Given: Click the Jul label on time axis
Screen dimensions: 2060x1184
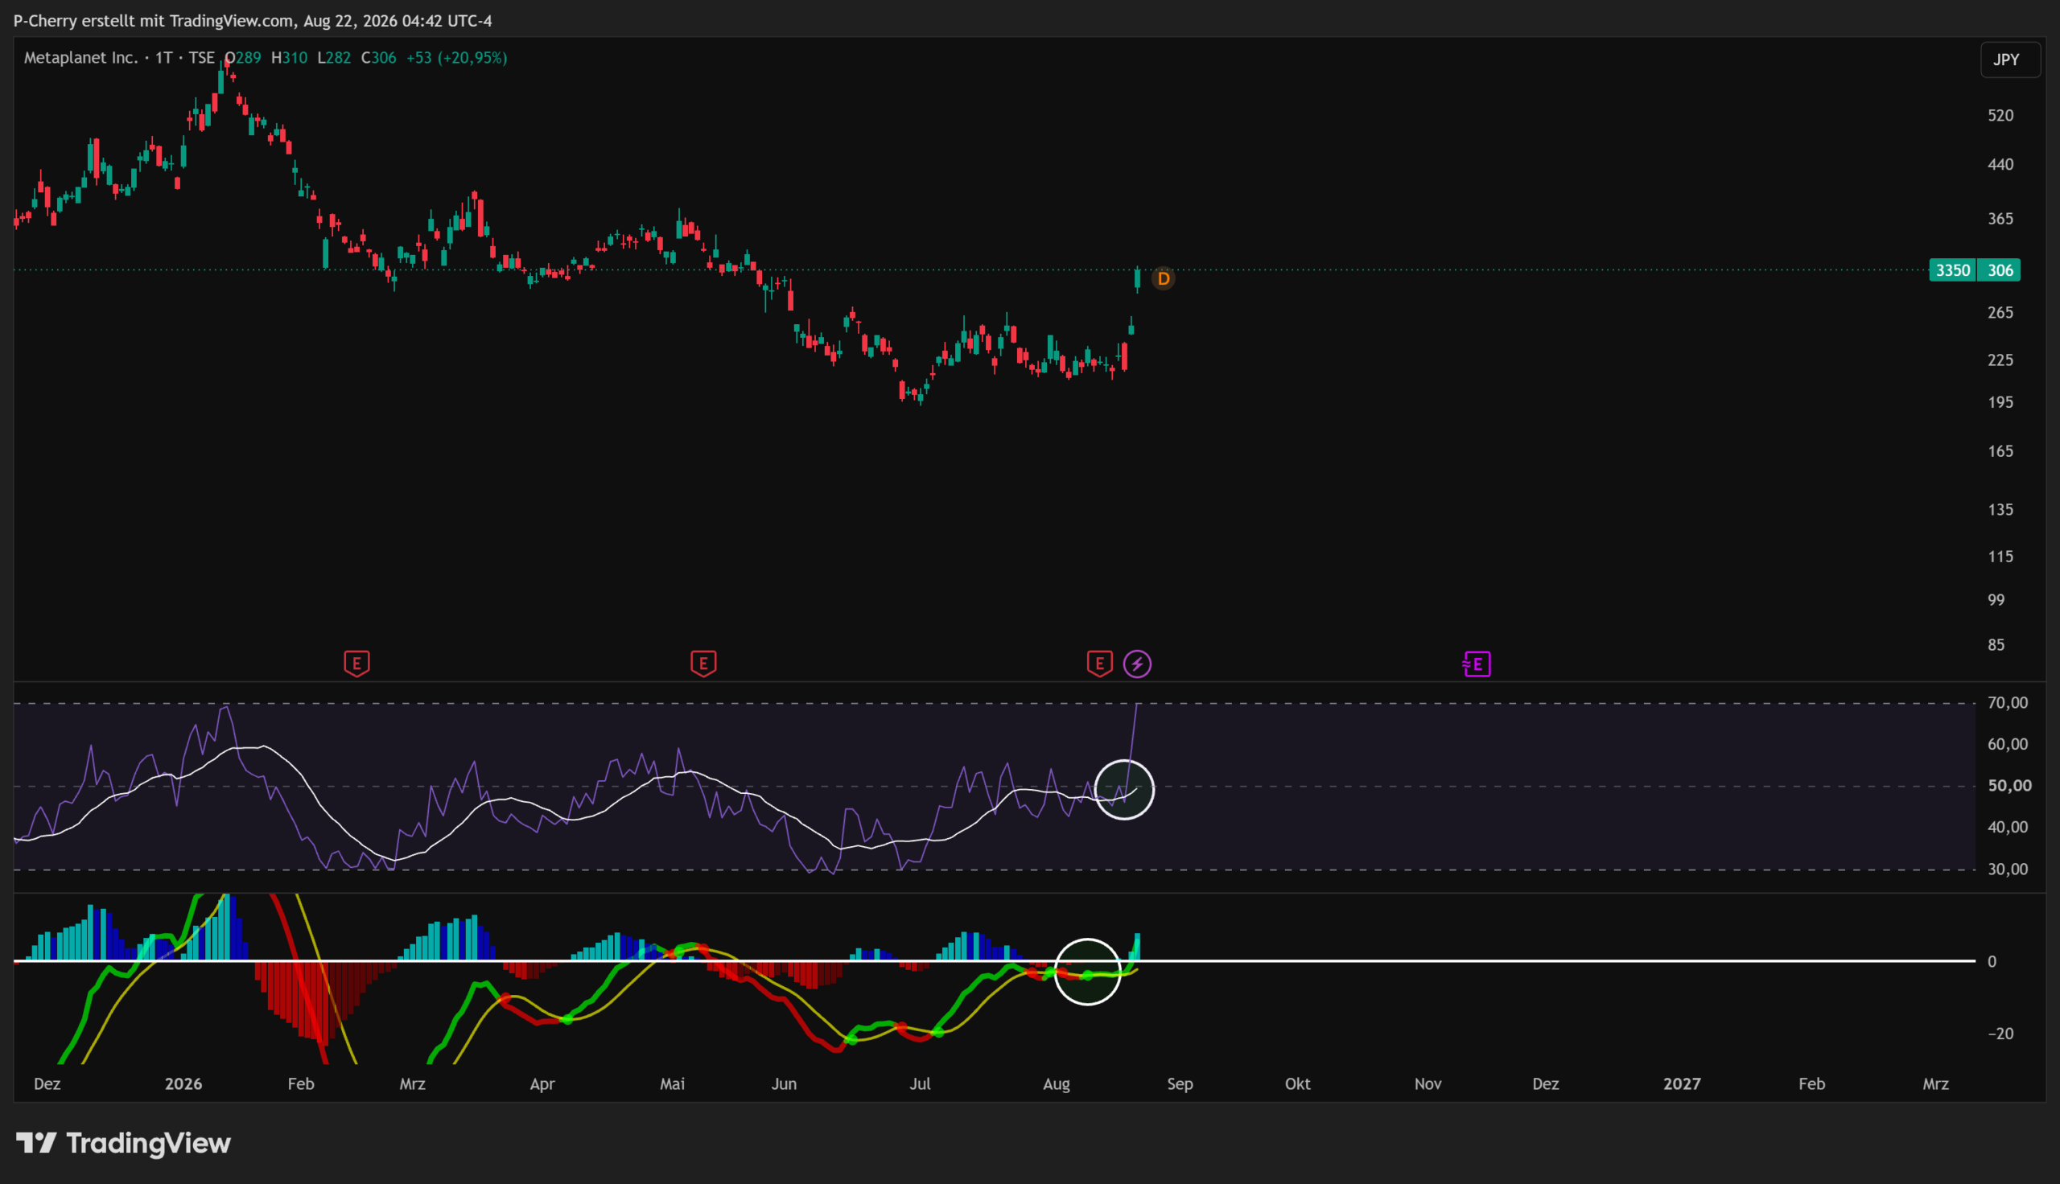Looking at the screenshot, I should pos(920,1084).
